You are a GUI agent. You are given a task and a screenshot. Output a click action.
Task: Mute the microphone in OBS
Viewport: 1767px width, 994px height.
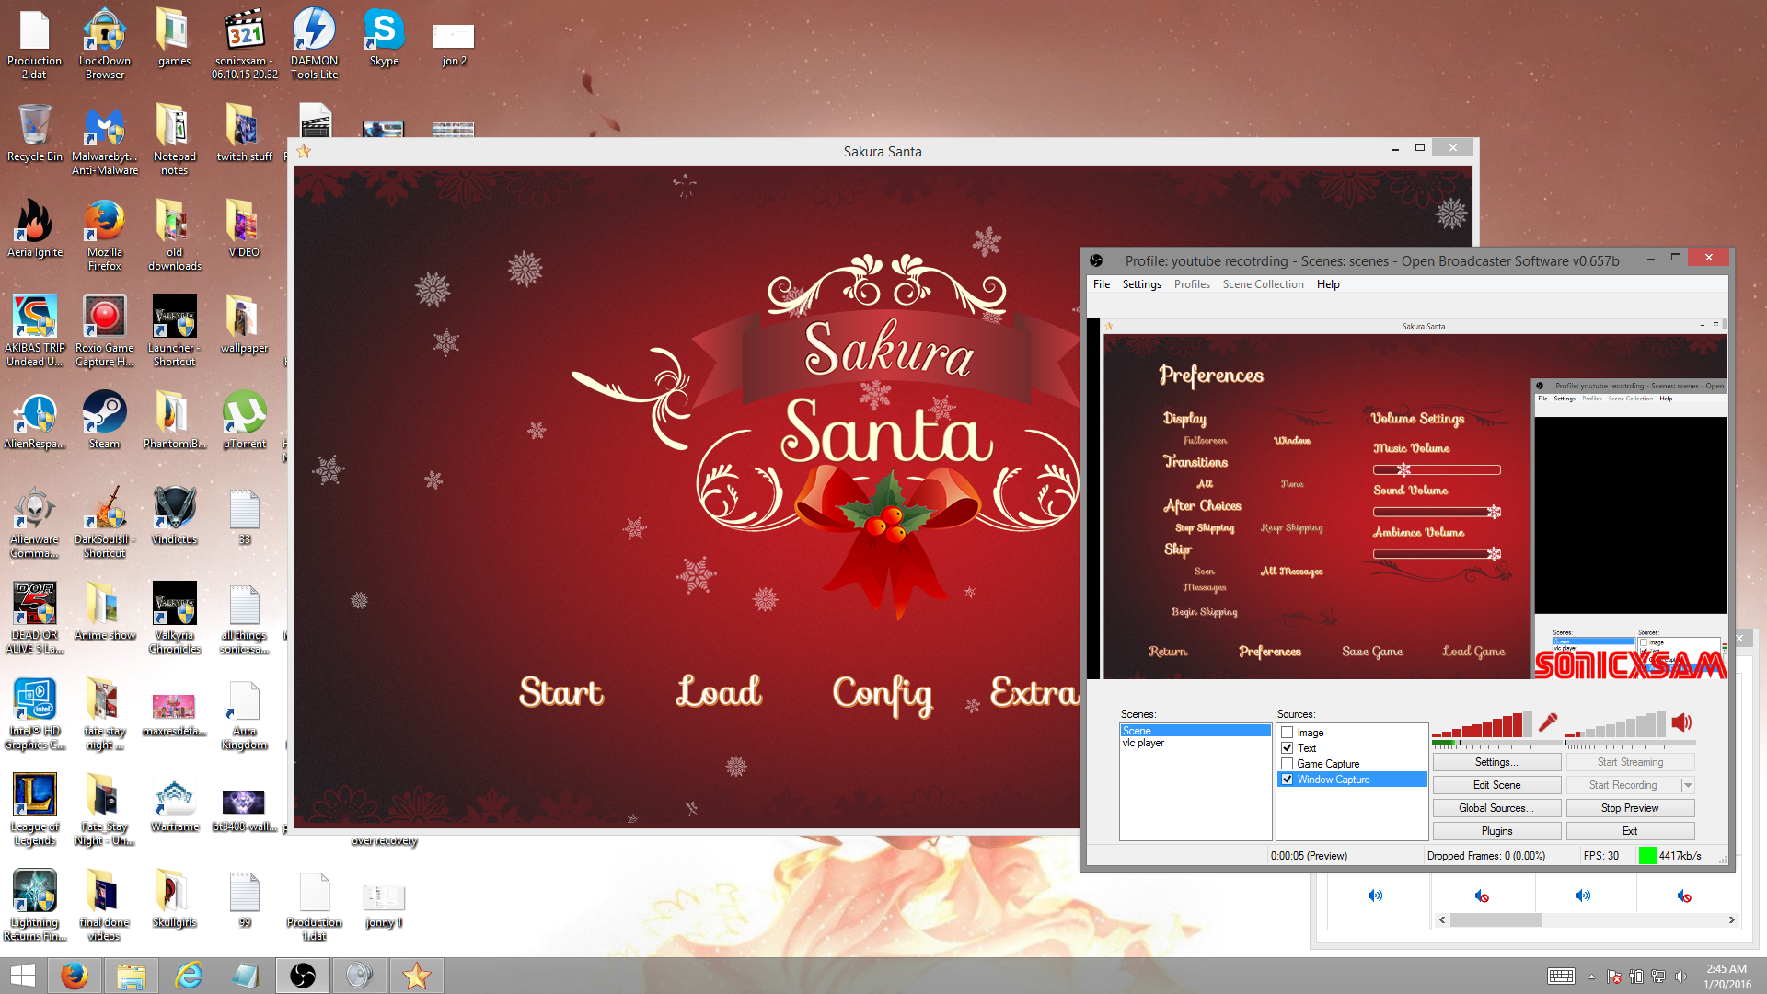(x=1548, y=722)
